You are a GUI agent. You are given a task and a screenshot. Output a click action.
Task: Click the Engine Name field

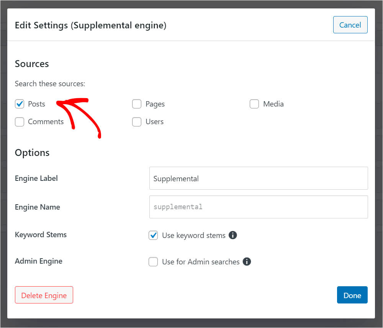(259, 207)
